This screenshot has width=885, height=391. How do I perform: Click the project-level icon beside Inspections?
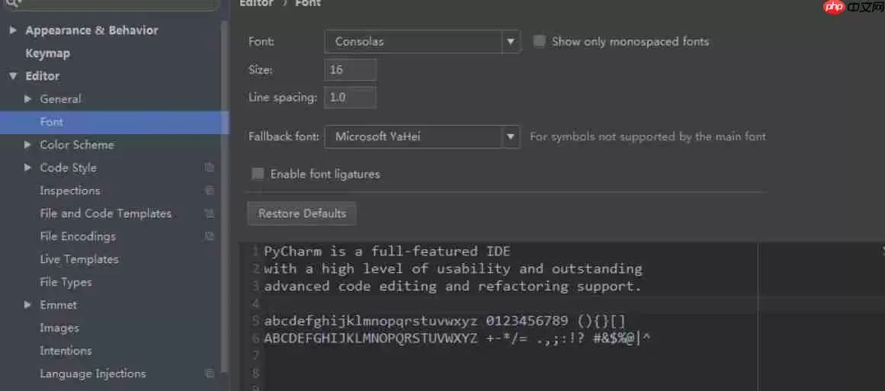(210, 191)
